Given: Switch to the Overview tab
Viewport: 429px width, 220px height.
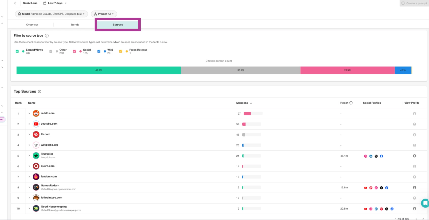Looking at the screenshot, I should click(32, 25).
